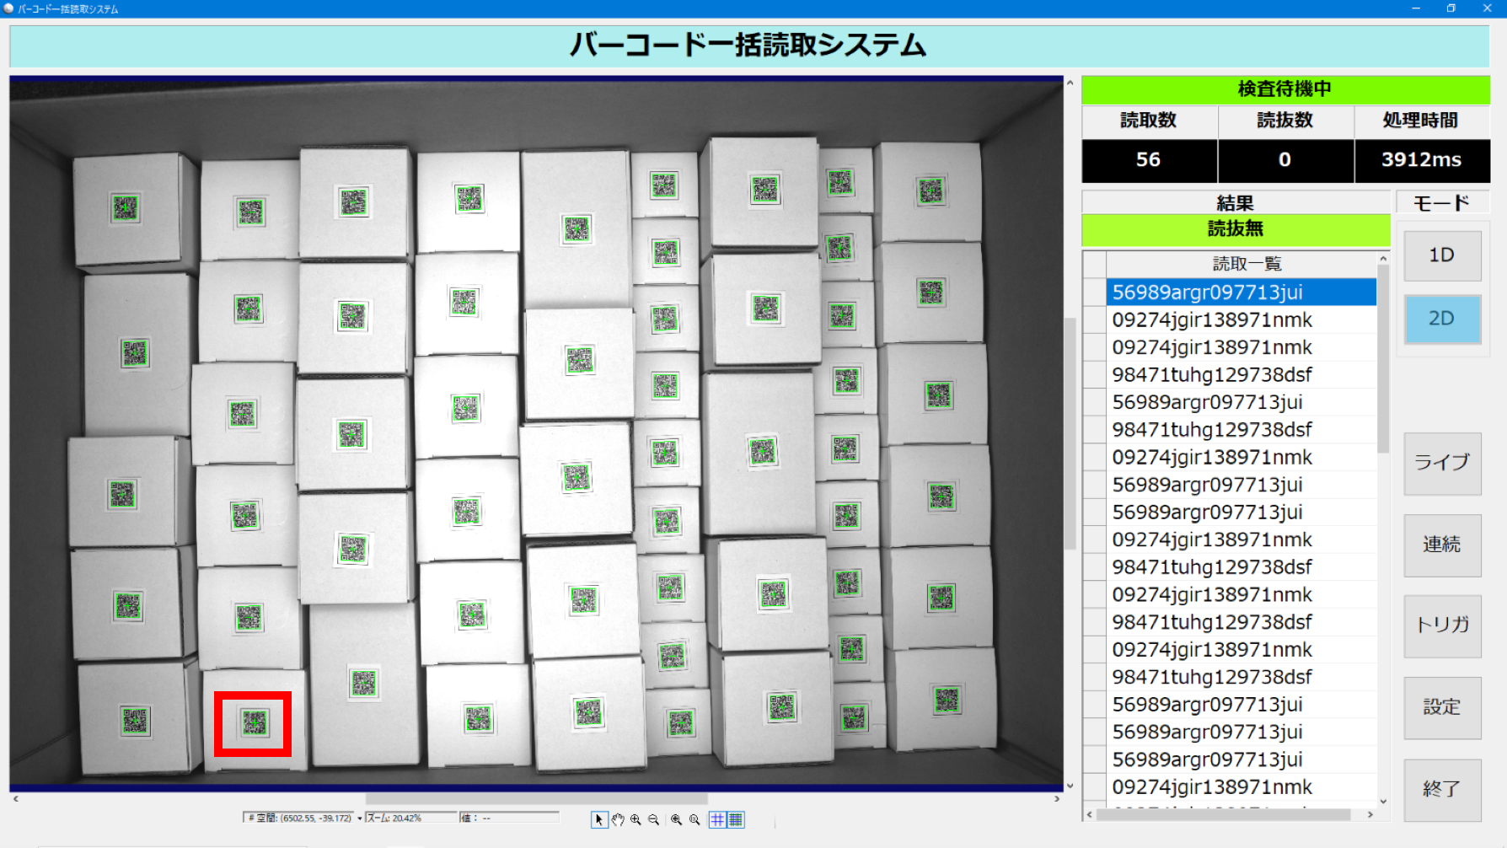Click the 読抜無 result indicator
Viewport: 1507px width, 848px height.
pos(1236,229)
